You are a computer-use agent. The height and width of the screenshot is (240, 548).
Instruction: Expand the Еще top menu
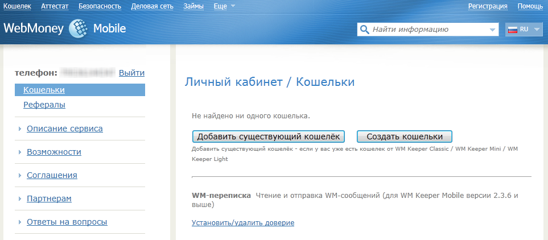[224, 6]
